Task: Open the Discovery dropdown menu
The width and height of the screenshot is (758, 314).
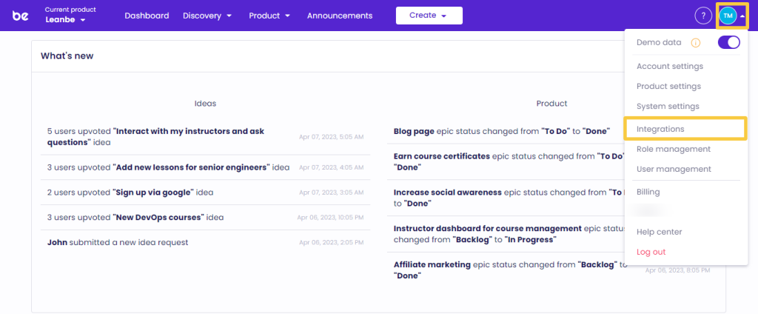Action: [207, 16]
